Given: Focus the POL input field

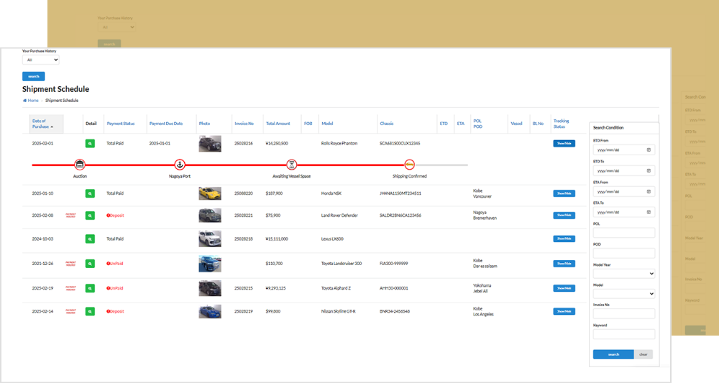Looking at the screenshot, I should 623,233.
